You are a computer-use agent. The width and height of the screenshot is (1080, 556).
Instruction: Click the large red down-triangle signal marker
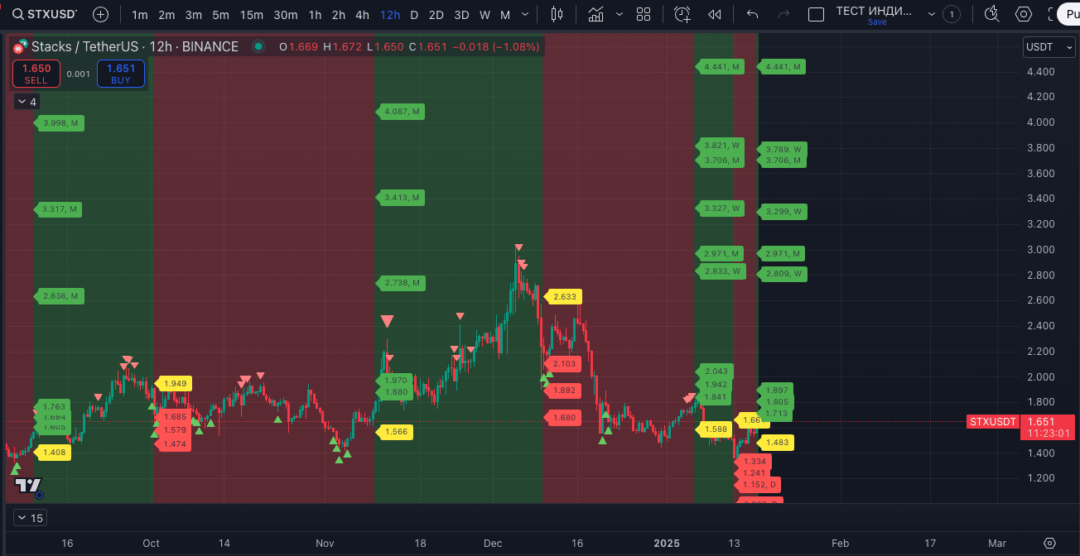coord(387,322)
